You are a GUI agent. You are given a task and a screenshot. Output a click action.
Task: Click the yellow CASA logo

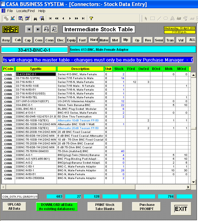[11, 29]
